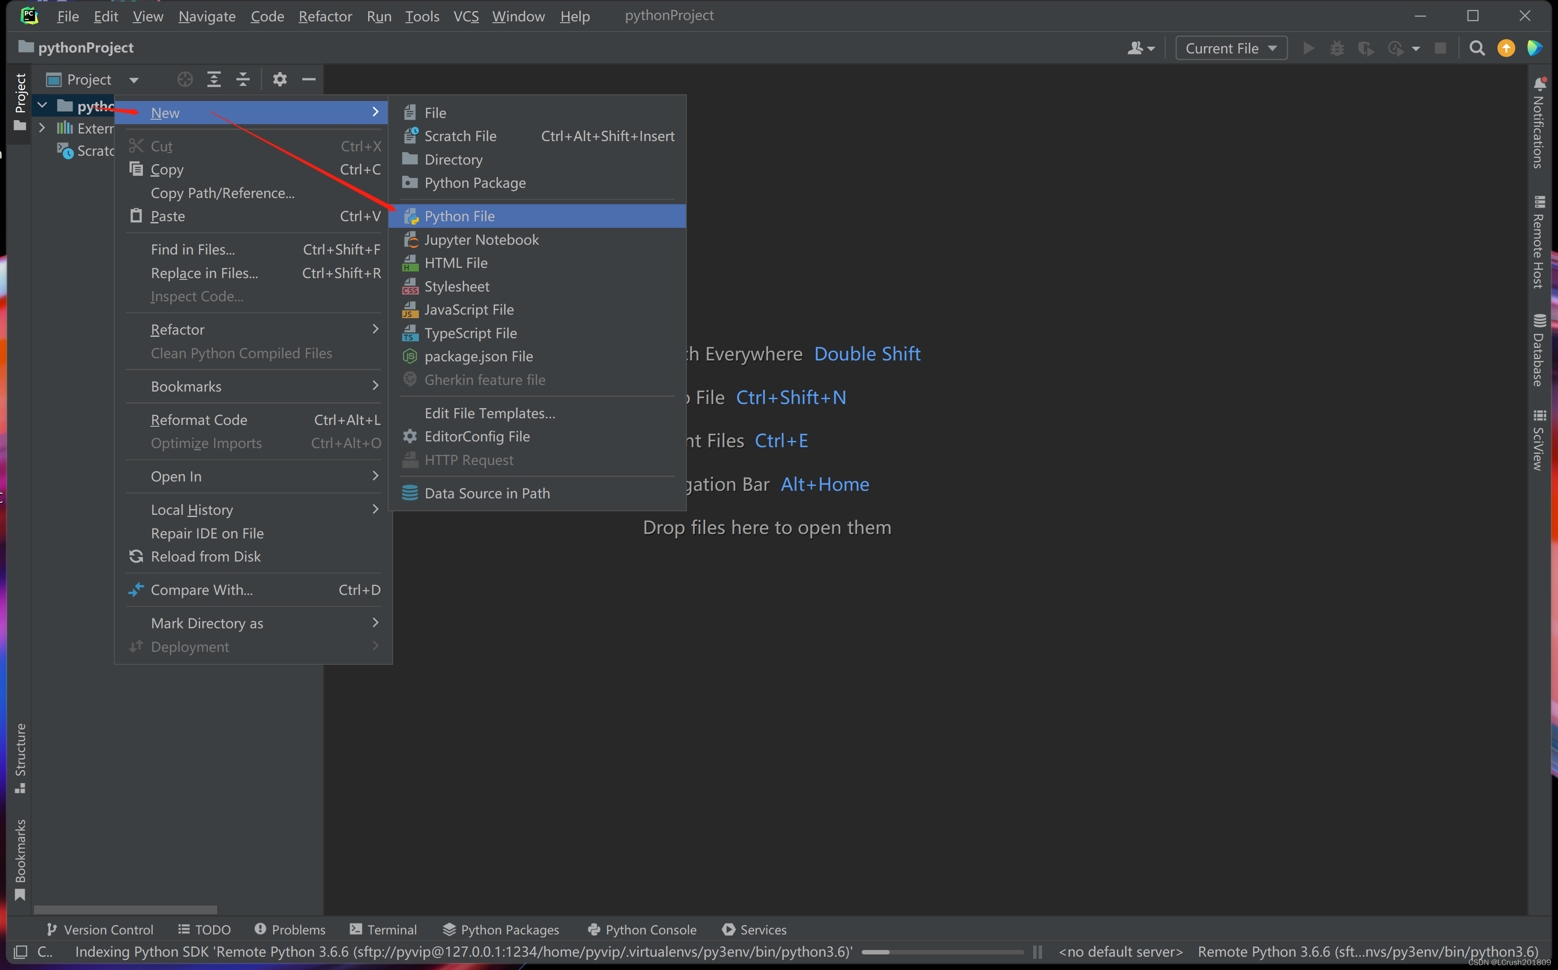Open the Python Console tool window
This screenshot has height=970, width=1558.
click(x=642, y=929)
